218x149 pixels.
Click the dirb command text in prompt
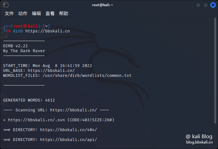pyautogui.click(x=18, y=31)
